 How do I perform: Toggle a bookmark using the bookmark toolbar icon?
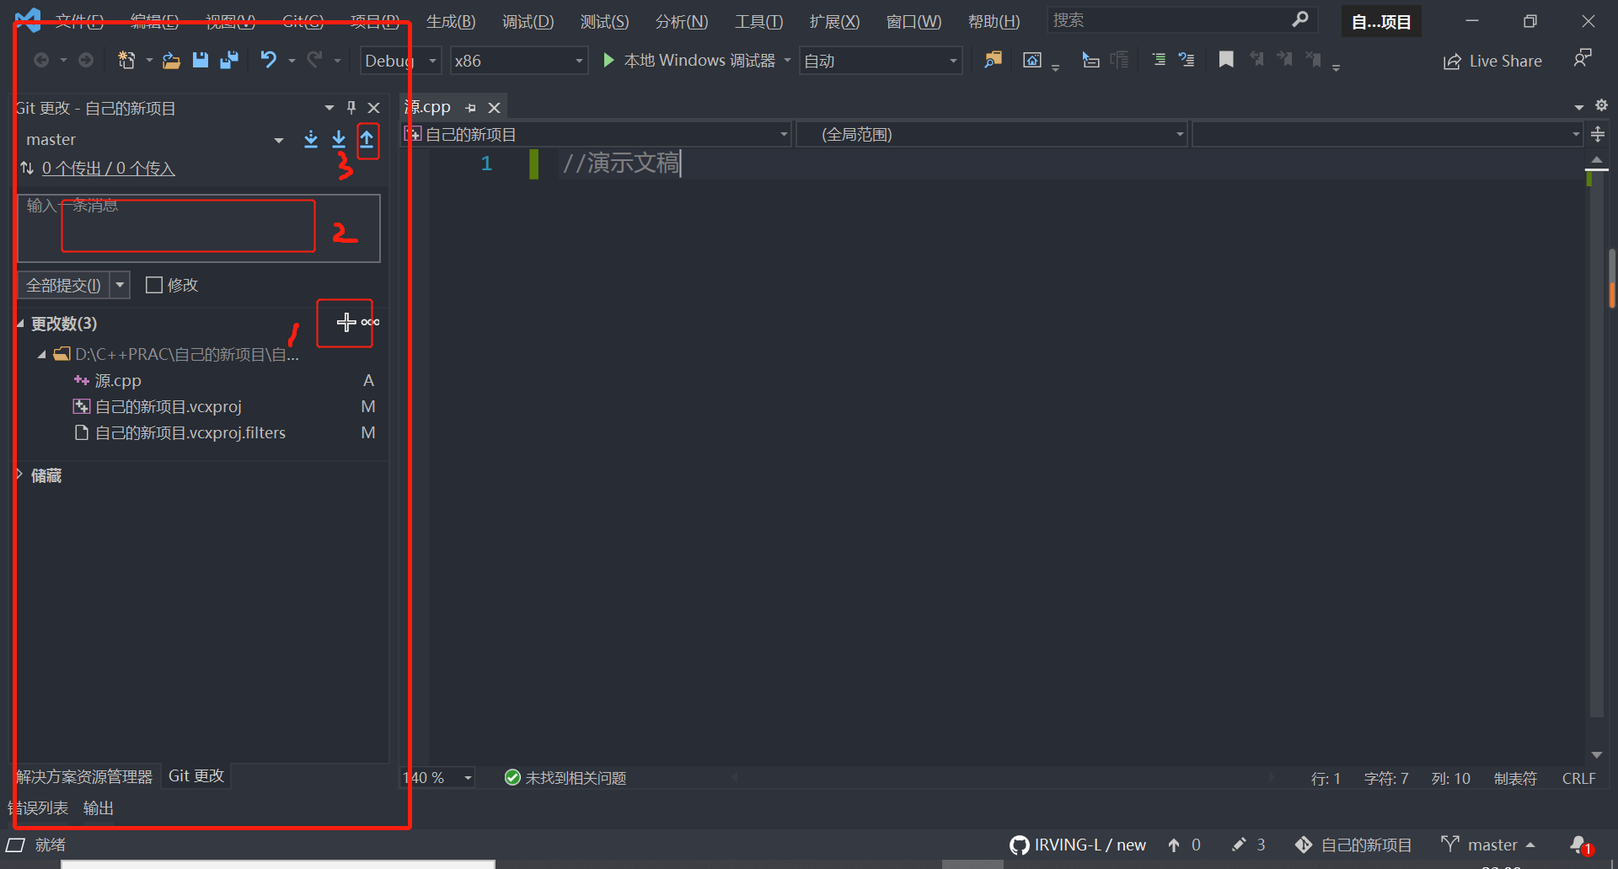pos(1226,60)
